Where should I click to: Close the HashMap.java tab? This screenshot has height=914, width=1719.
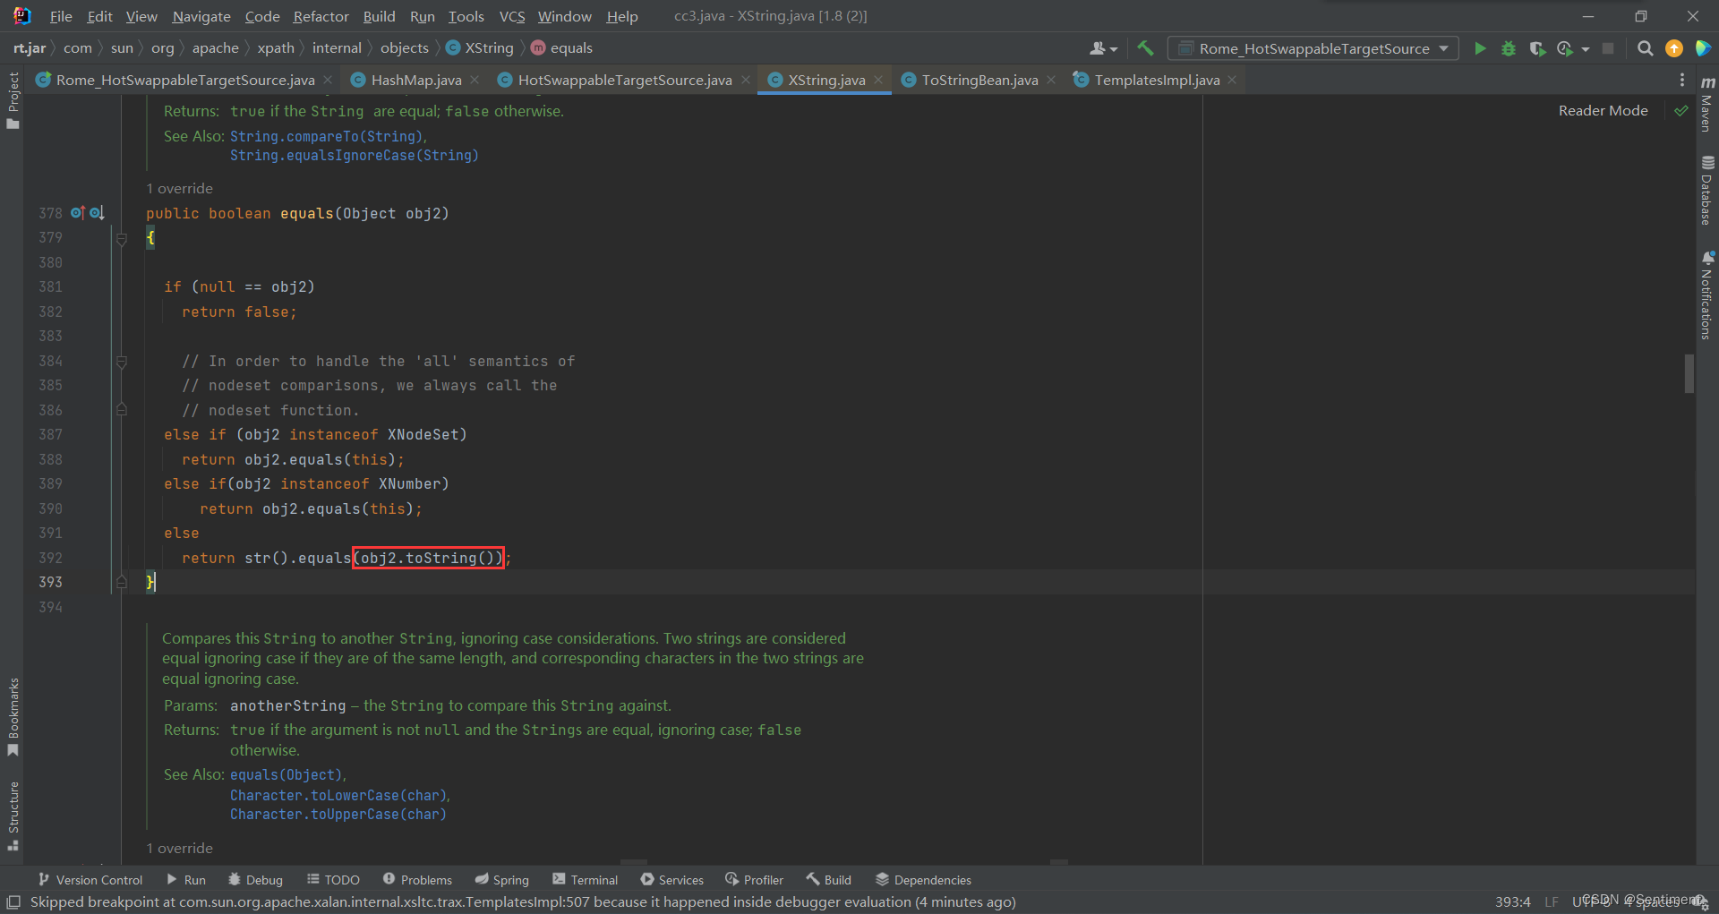[x=475, y=81]
